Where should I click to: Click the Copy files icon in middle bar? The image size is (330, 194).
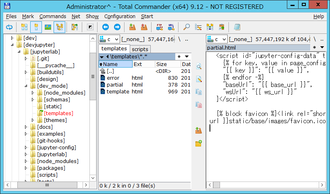(199, 92)
